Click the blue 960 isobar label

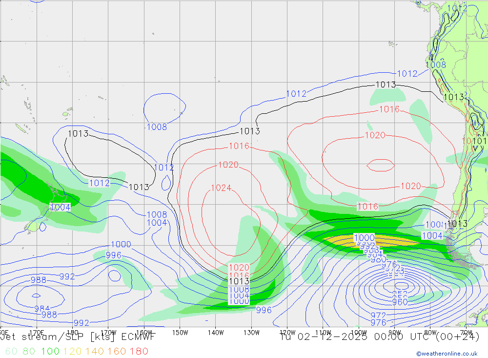[400, 302]
